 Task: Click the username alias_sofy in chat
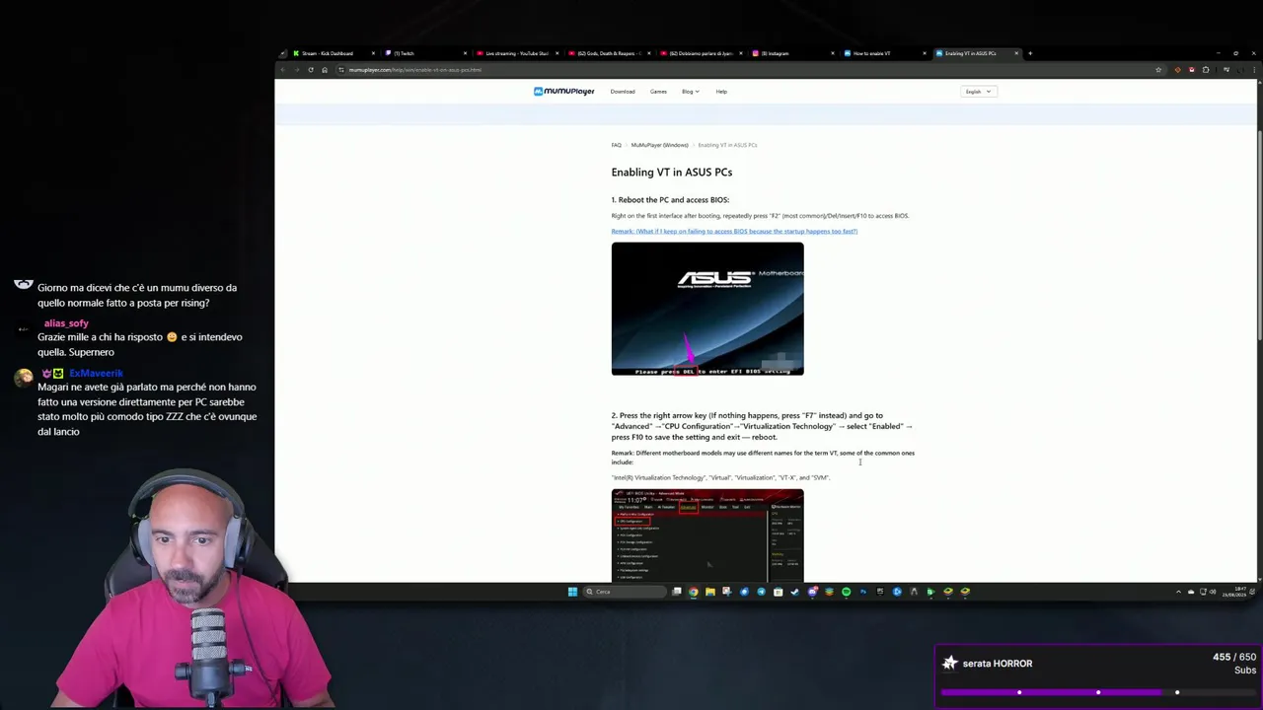(66, 323)
